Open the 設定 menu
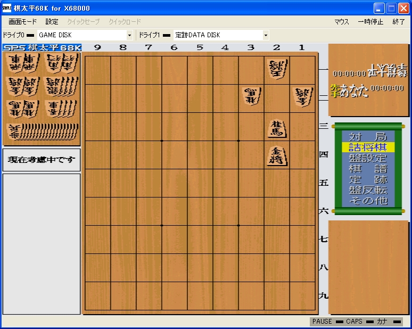The image size is (412, 329). pyautogui.click(x=52, y=22)
